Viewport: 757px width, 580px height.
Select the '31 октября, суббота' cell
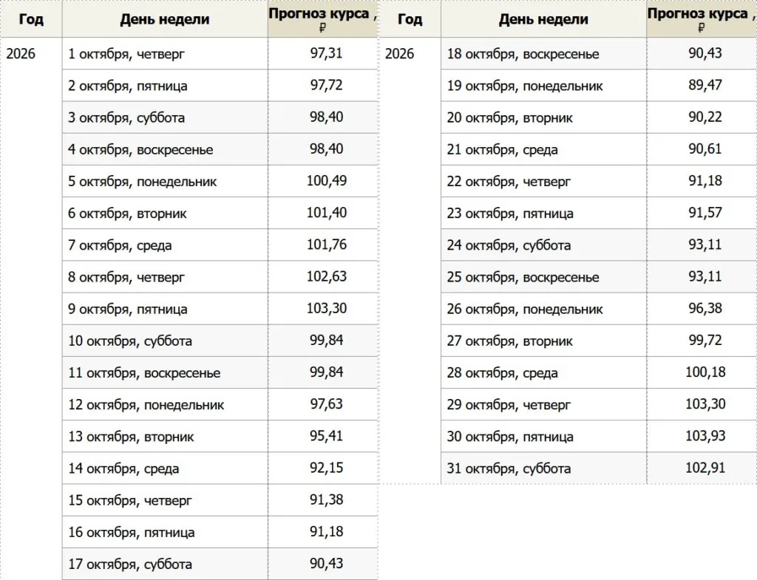pos(543,468)
